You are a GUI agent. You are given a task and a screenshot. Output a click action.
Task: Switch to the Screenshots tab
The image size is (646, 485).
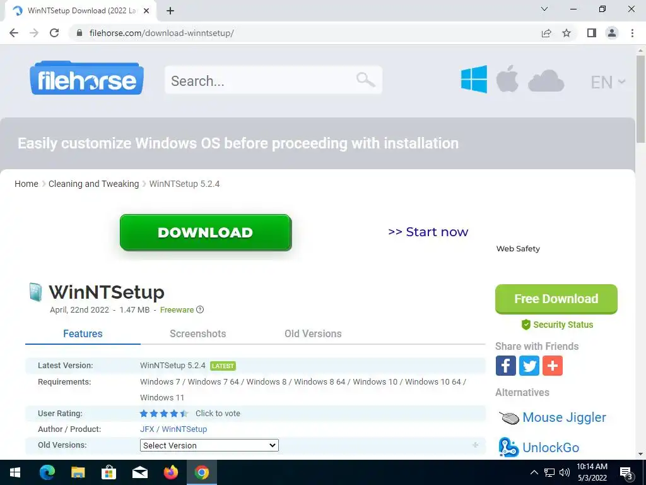click(197, 333)
